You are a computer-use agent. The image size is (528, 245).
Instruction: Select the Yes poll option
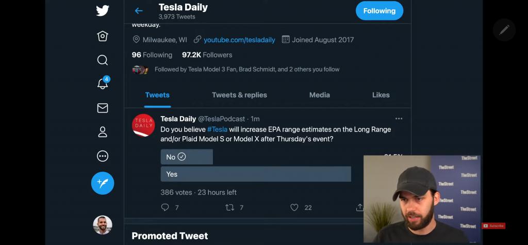(256, 174)
